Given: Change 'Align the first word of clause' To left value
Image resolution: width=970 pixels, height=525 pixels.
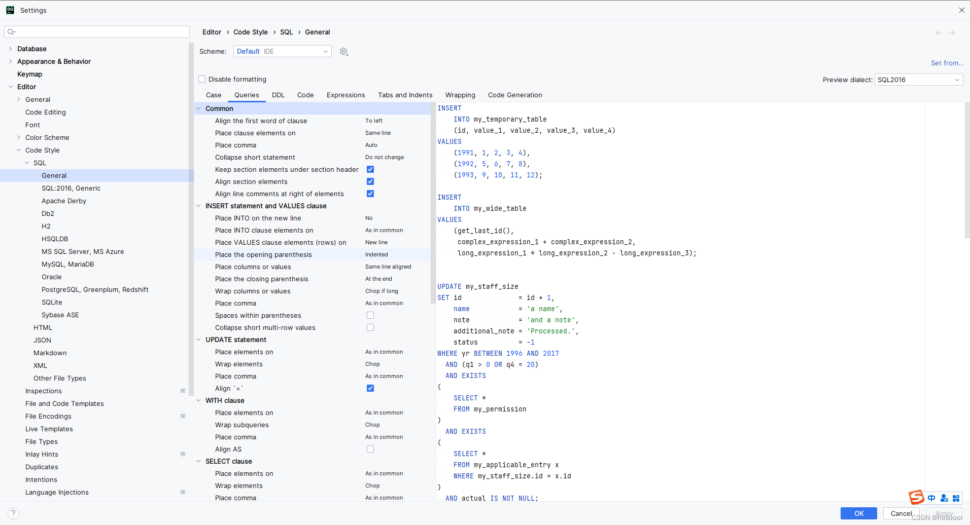Looking at the screenshot, I should click(x=374, y=121).
